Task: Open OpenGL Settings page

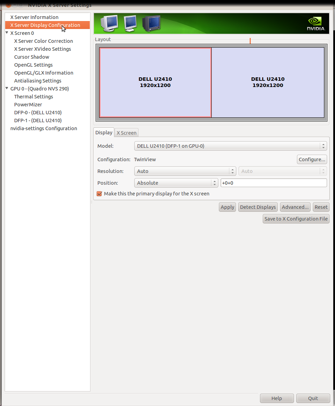Action: 33,65
